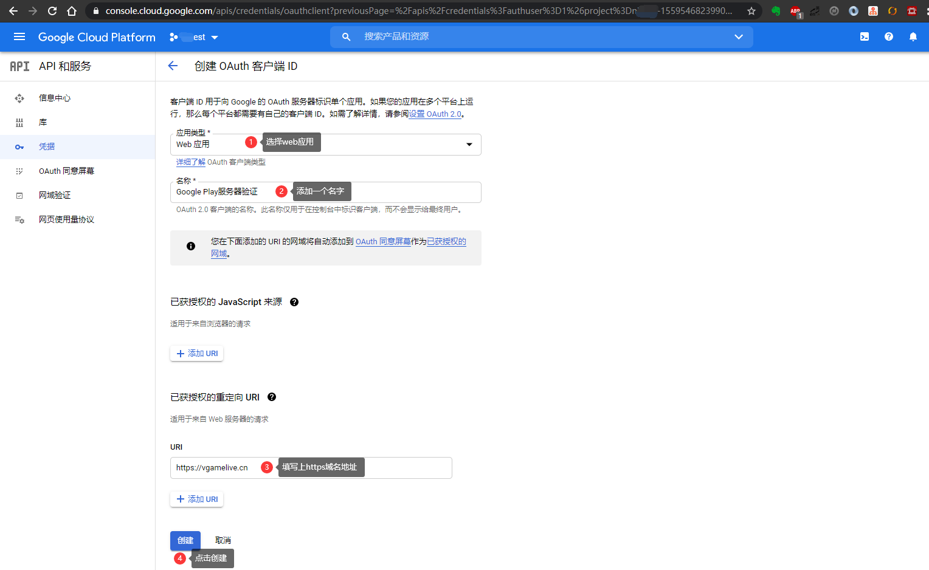Open the Evernote extension icon
The height and width of the screenshot is (570, 929).
tap(776, 11)
